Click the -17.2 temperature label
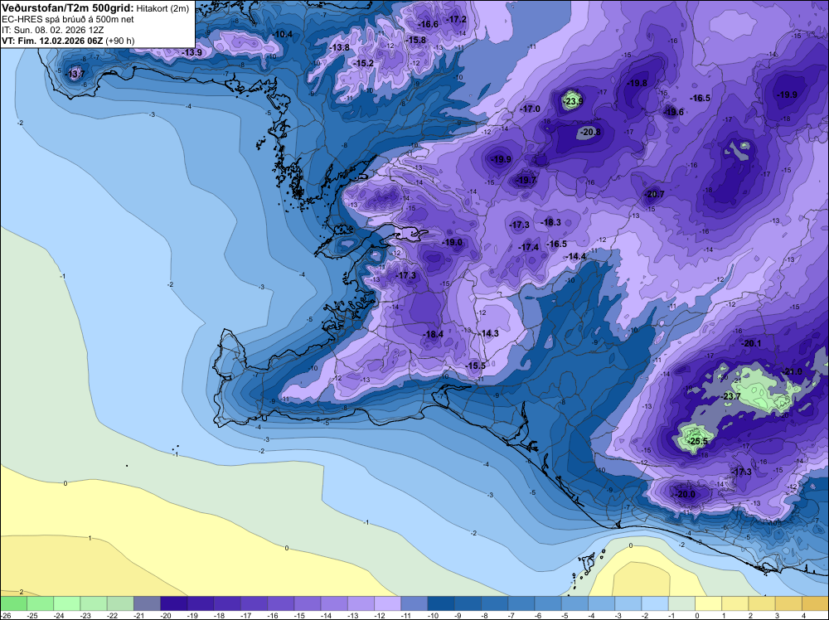This screenshot has width=829, height=620. click(x=457, y=20)
